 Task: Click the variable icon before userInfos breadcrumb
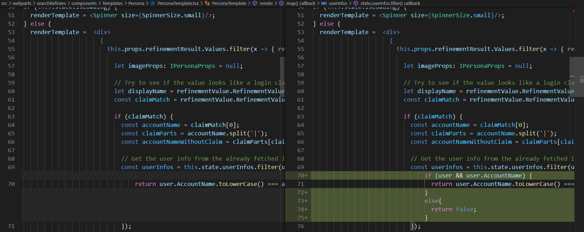coord(324,3)
